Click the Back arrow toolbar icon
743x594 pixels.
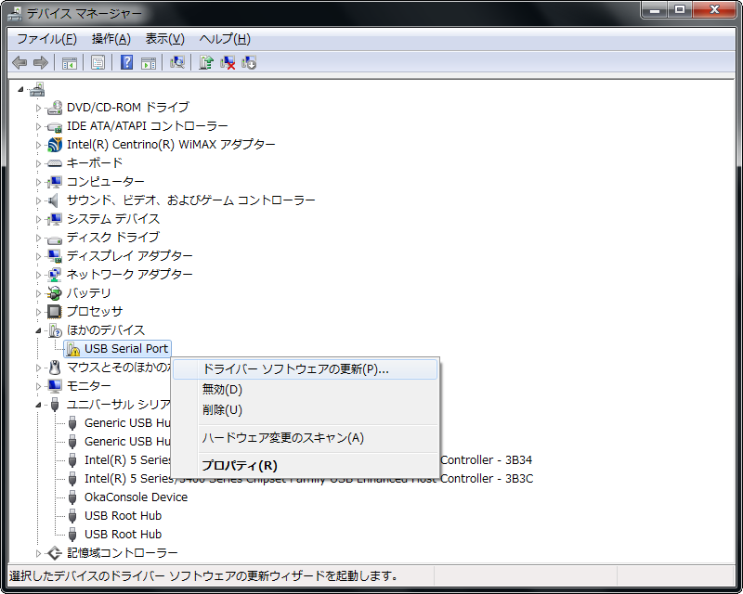point(20,62)
